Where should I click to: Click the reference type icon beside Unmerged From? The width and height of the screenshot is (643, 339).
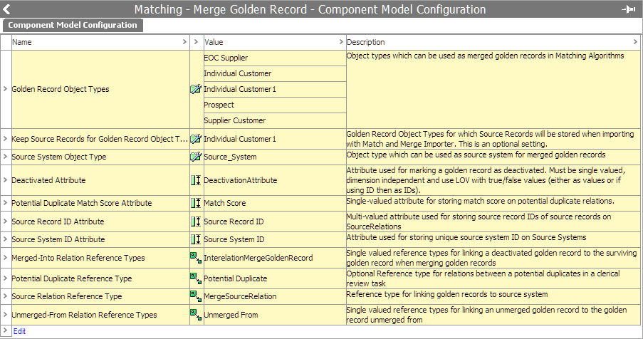pos(196,315)
